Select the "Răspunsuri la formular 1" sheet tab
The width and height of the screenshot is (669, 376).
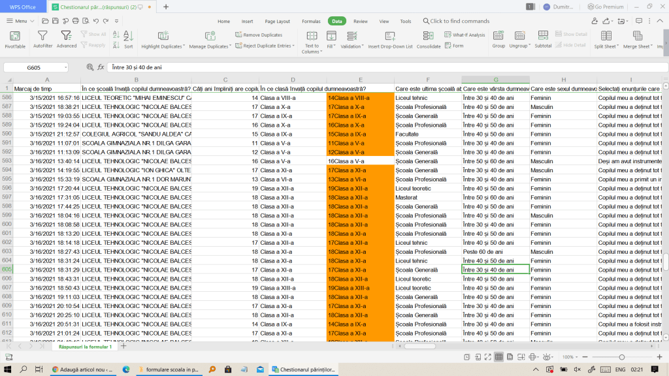pos(85,347)
